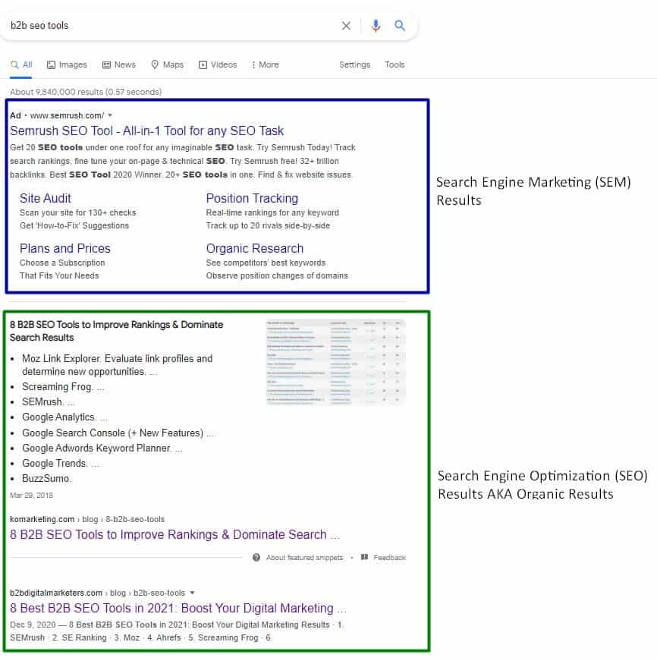Switch to the News tab
The width and height of the screenshot is (657, 661).
[119, 65]
